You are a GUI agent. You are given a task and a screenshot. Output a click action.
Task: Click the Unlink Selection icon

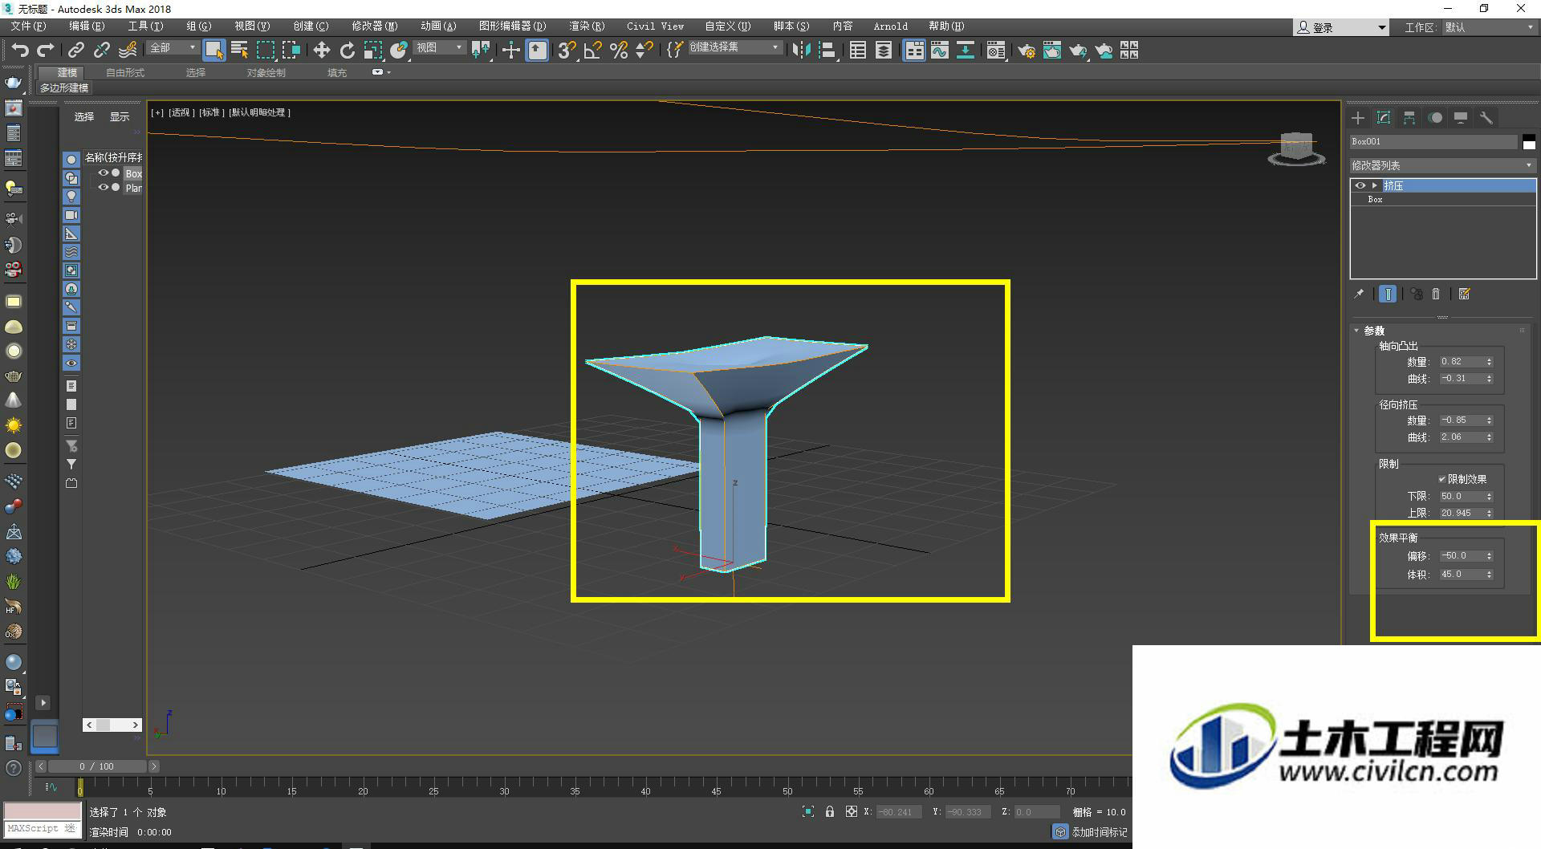pyautogui.click(x=102, y=51)
